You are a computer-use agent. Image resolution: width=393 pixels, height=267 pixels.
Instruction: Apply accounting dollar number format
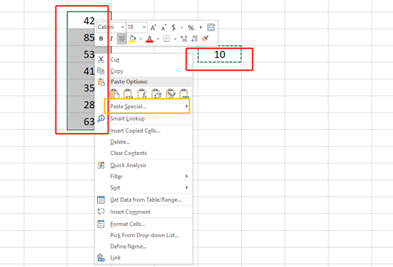pyautogui.click(x=173, y=28)
